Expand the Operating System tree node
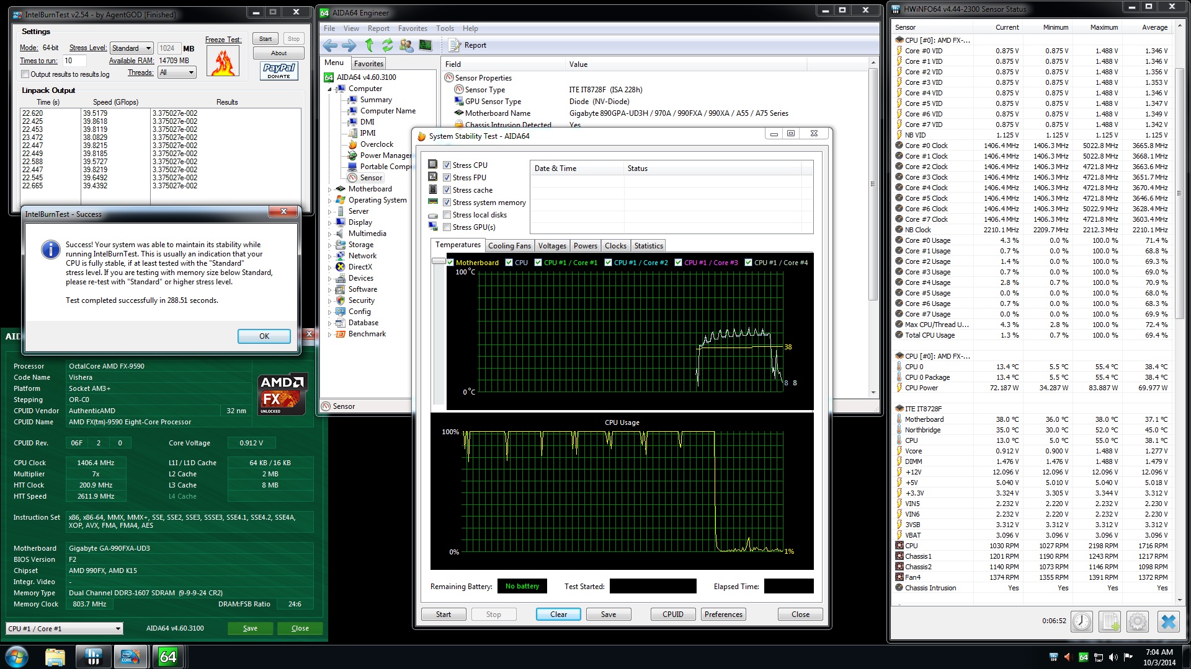1191x669 pixels. click(330, 201)
